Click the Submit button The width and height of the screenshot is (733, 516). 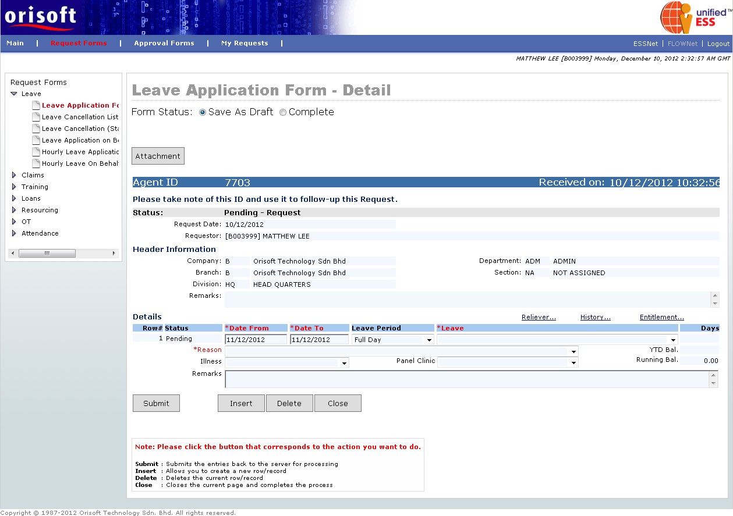(156, 403)
